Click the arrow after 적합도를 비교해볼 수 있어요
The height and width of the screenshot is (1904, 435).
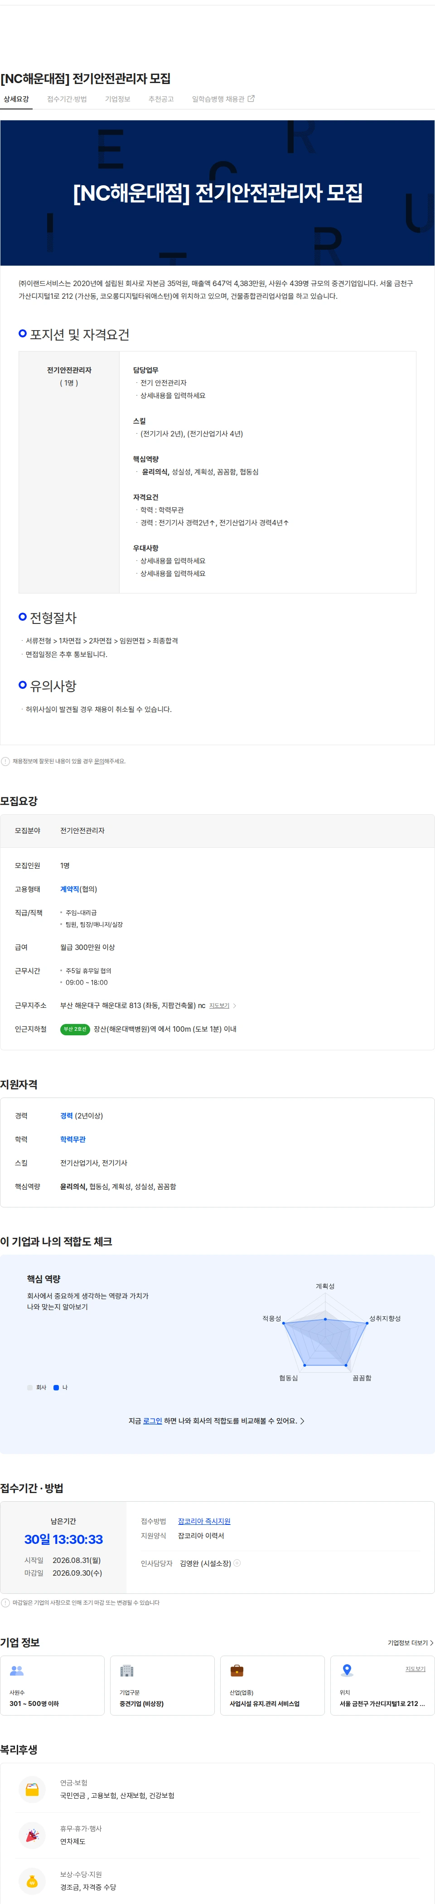(x=302, y=1421)
